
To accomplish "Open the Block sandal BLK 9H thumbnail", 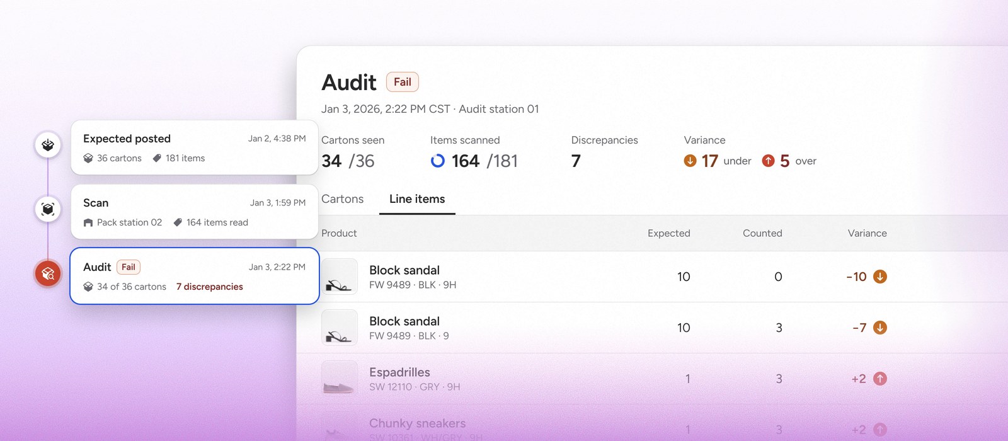I will 340,277.
